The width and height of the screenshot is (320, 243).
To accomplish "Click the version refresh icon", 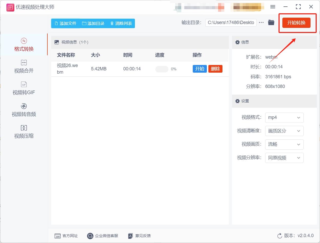I will [280, 236].
